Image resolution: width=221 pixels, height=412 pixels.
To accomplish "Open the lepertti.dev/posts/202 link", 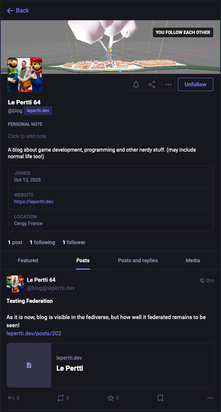I will 34,333.
